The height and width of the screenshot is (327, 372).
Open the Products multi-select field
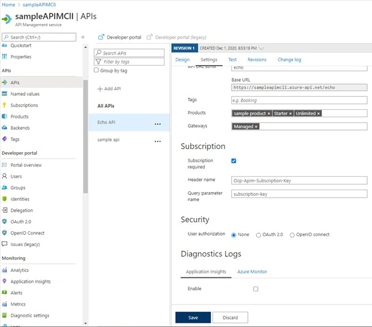click(299, 113)
